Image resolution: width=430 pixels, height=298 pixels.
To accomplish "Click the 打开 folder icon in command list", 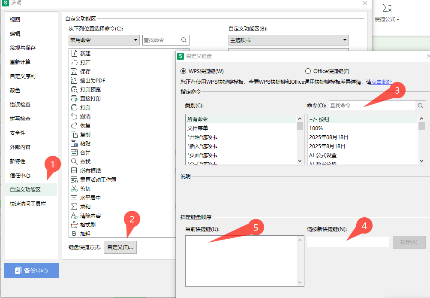I will pyautogui.click(x=74, y=62).
